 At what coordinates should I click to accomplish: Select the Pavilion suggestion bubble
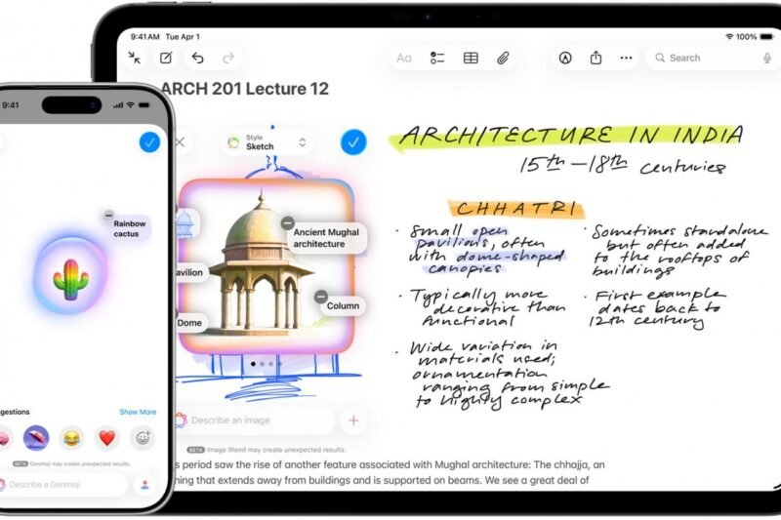190,273
